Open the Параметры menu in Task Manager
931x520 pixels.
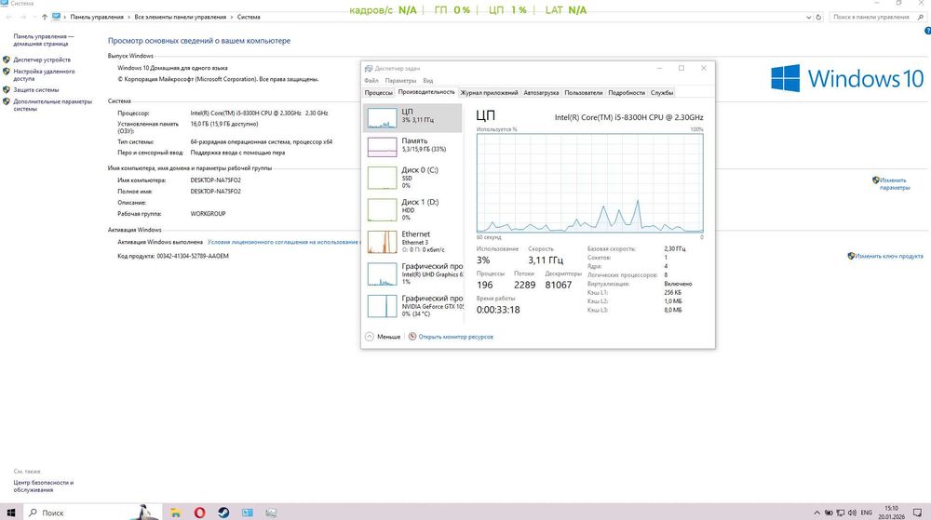(400, 81)
